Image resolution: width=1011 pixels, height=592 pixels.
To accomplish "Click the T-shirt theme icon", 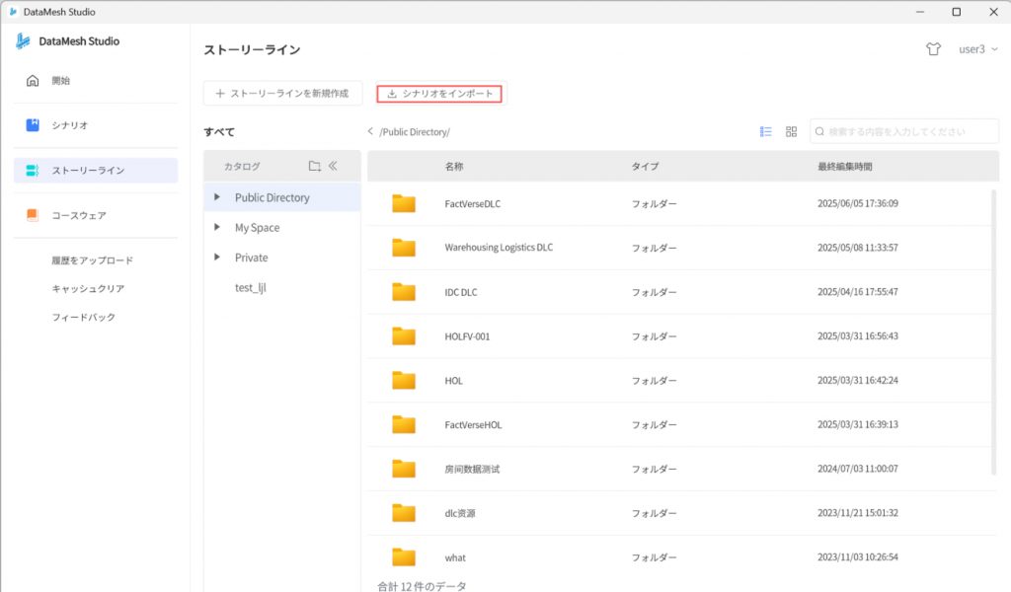I will 933,49.
